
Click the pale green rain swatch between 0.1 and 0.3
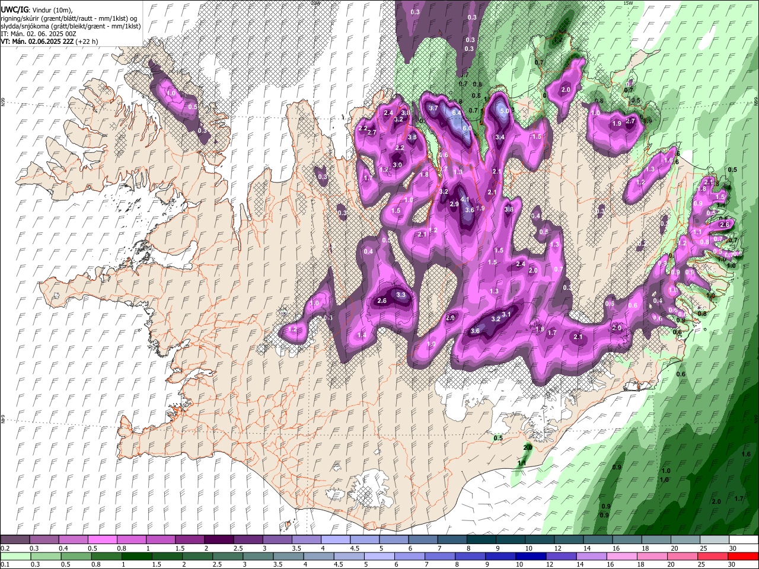15,557
